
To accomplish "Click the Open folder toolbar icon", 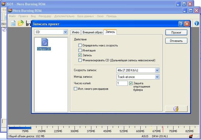I will pyautogui.click(x=21, y=23).
